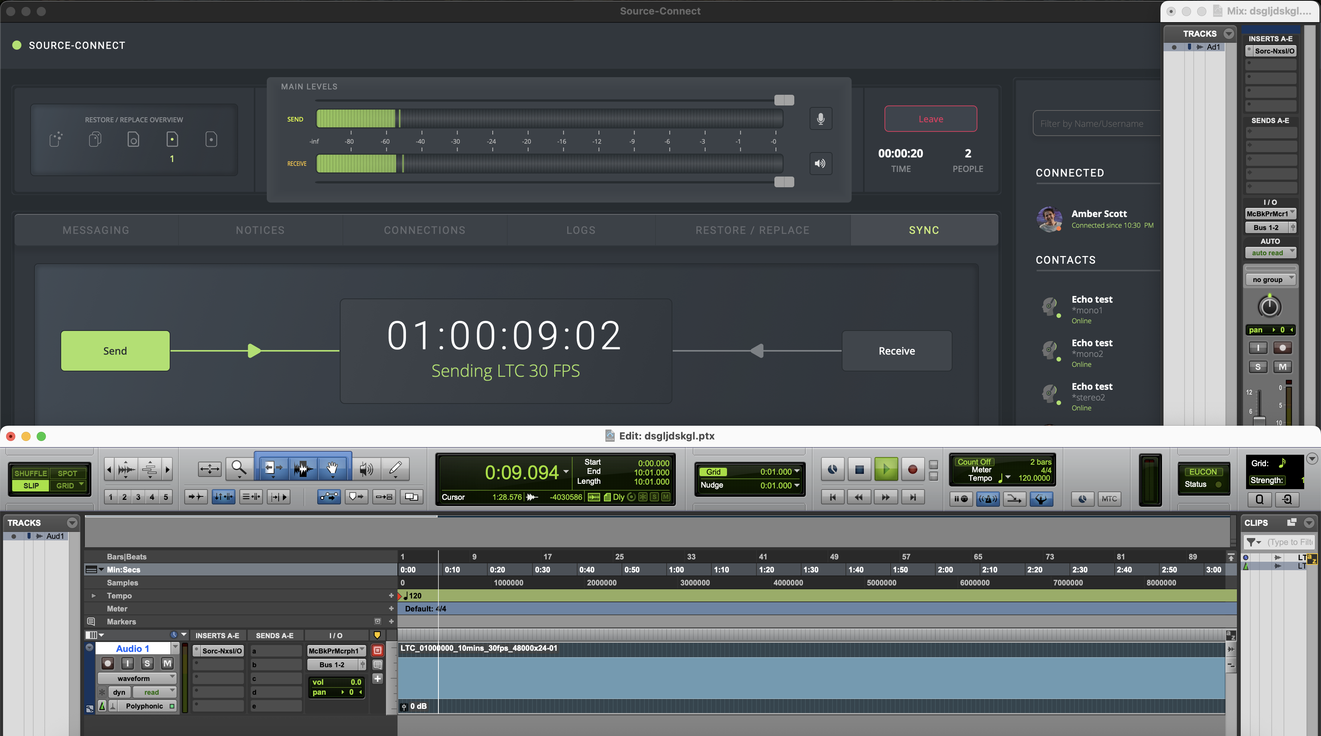The image size is (1321, 736).
Task: Switch to the MESSAGING tab
Action: click(96, 230)
